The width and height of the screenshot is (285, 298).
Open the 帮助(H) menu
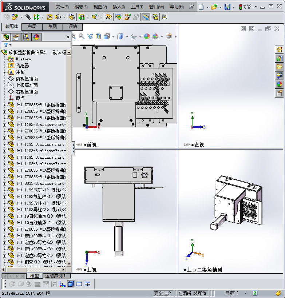[x=177, y=7]
